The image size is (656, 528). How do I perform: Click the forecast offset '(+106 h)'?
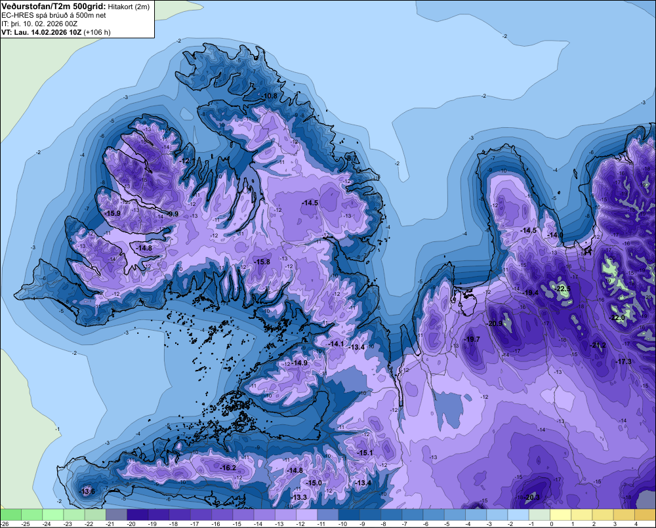[97, 32]
